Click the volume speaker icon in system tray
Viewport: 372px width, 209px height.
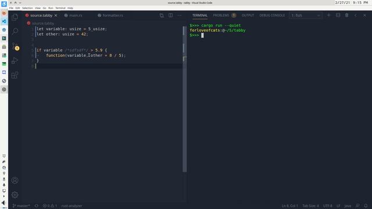[3, 203]
